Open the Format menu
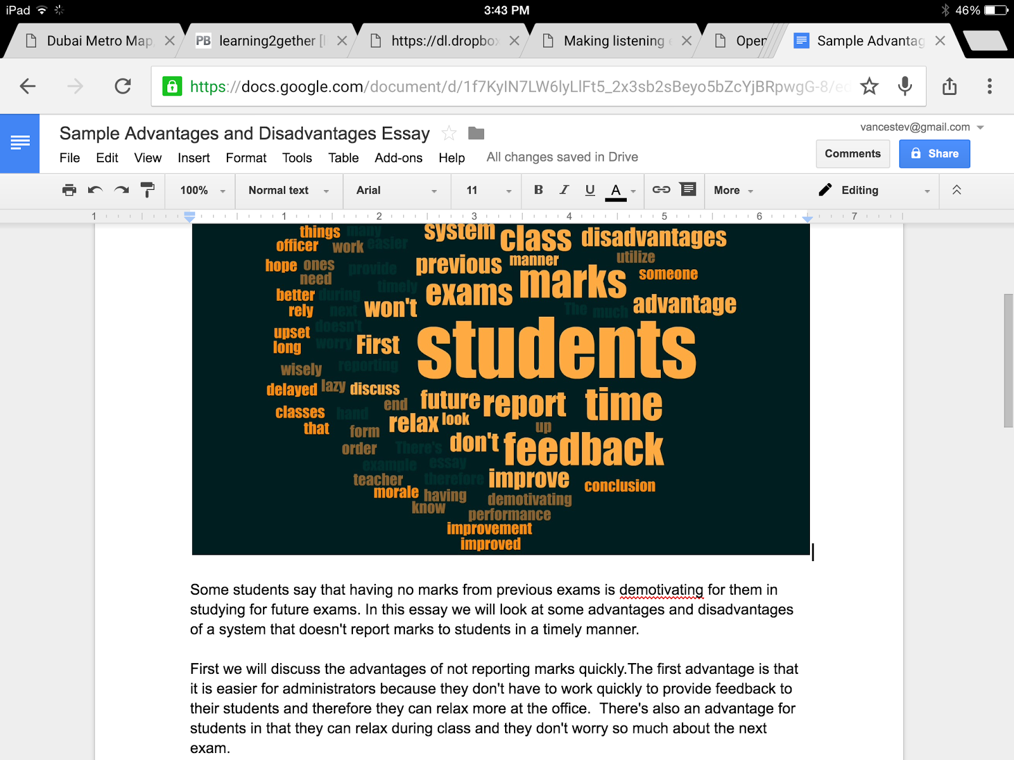1014x760 pixels. tap(246, 158)
